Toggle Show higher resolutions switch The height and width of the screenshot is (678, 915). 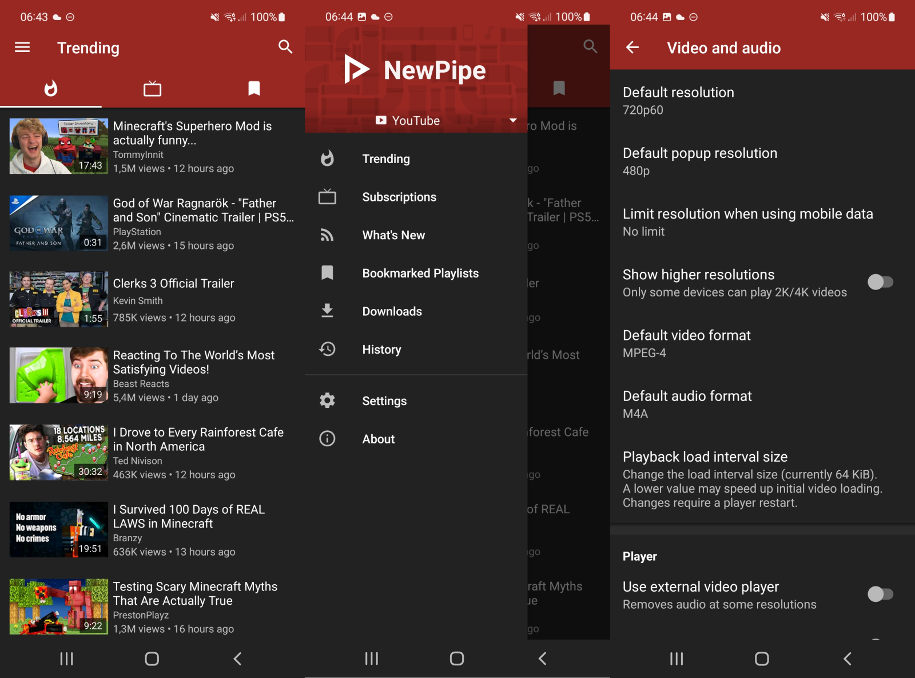(880, 282)
